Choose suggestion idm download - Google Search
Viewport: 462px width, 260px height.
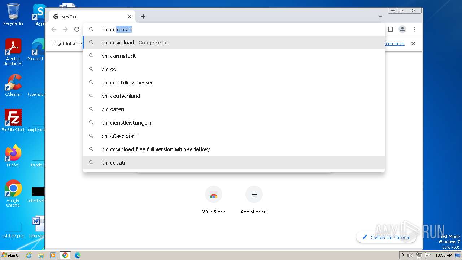click(x=234, y=43)
